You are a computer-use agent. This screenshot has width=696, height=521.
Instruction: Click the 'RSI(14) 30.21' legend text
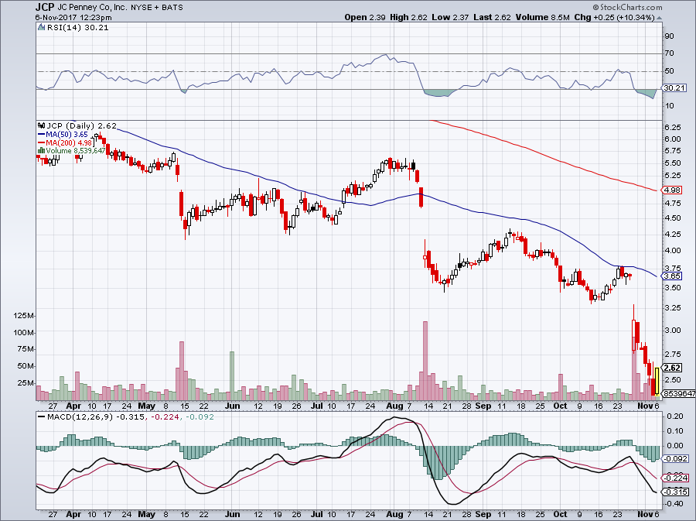(x=77, y=27)
